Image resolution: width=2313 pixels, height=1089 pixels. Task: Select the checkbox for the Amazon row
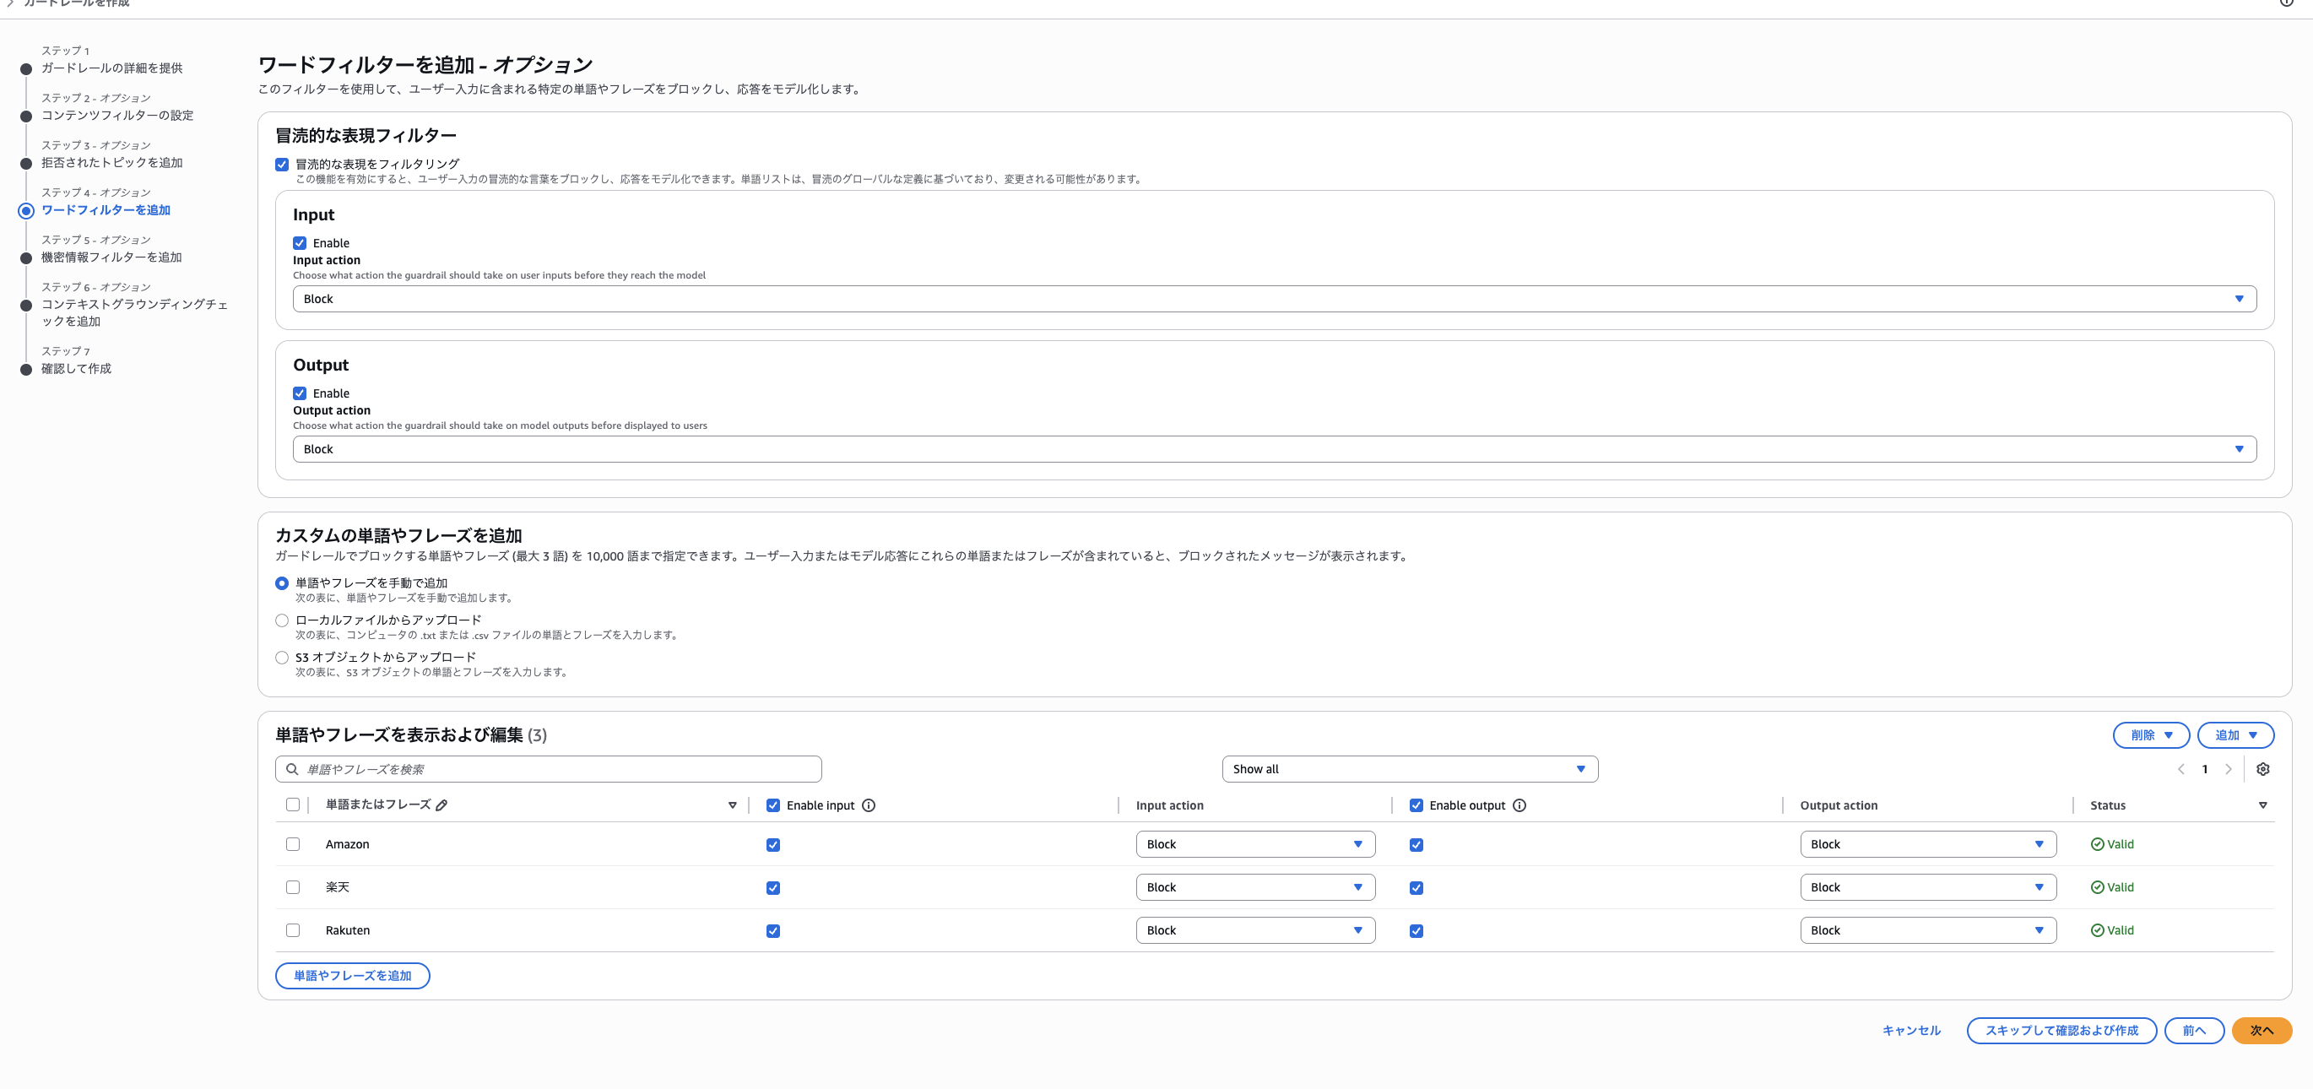coord(293,844)
